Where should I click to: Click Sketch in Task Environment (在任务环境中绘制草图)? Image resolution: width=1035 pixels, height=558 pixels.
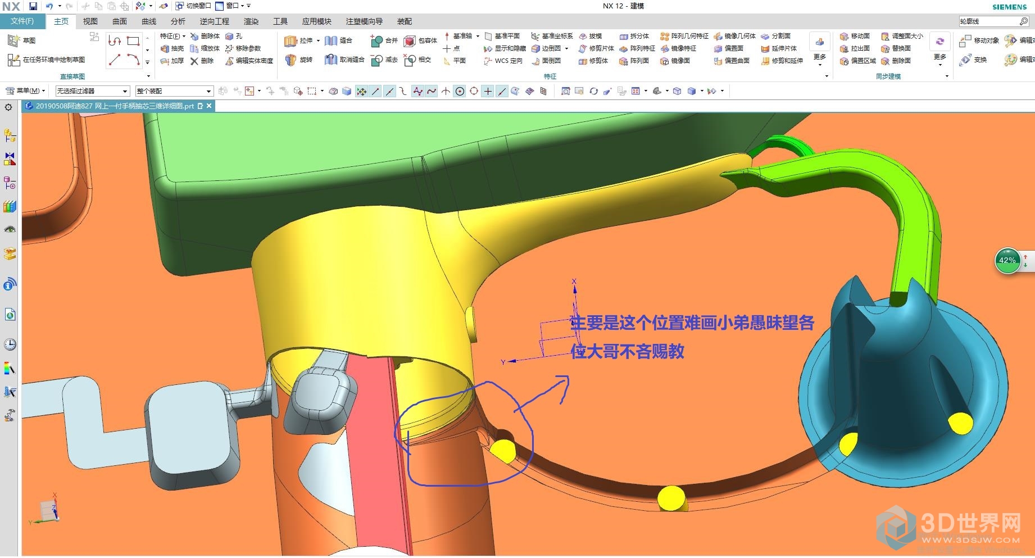click(x=46, y=60)
